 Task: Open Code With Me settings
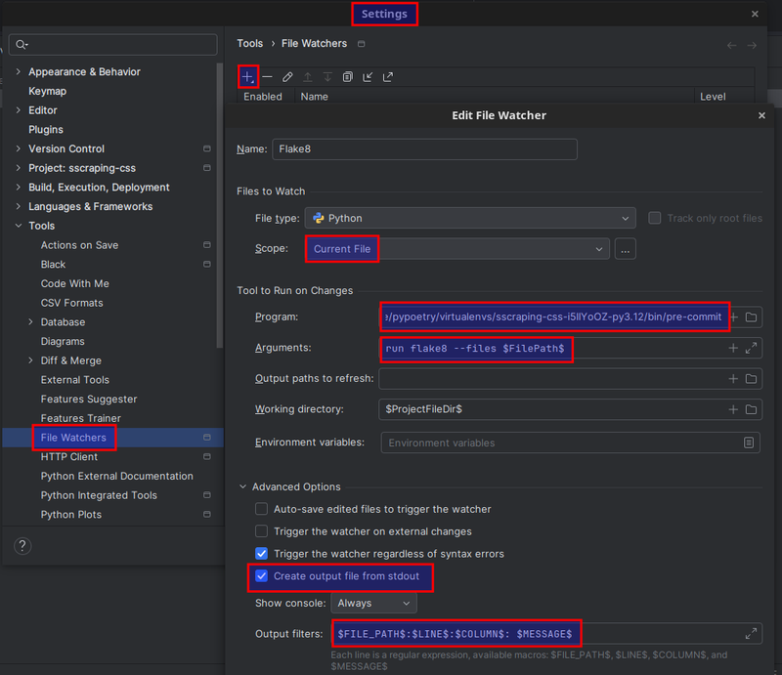(75, 283)
